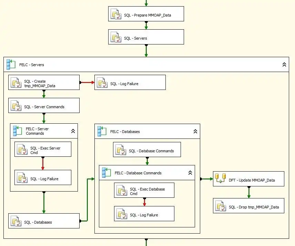The width and height of the screenshot is (295, 246).
Task: Select the "FELC - Databases" container title
Action: (x=125, y=132)
